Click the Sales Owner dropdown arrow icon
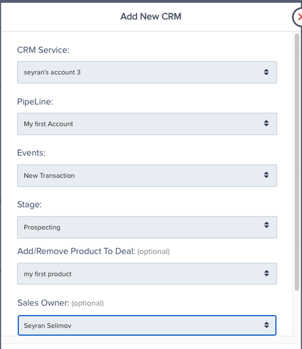The image size is (302, 349). [266, 325]
